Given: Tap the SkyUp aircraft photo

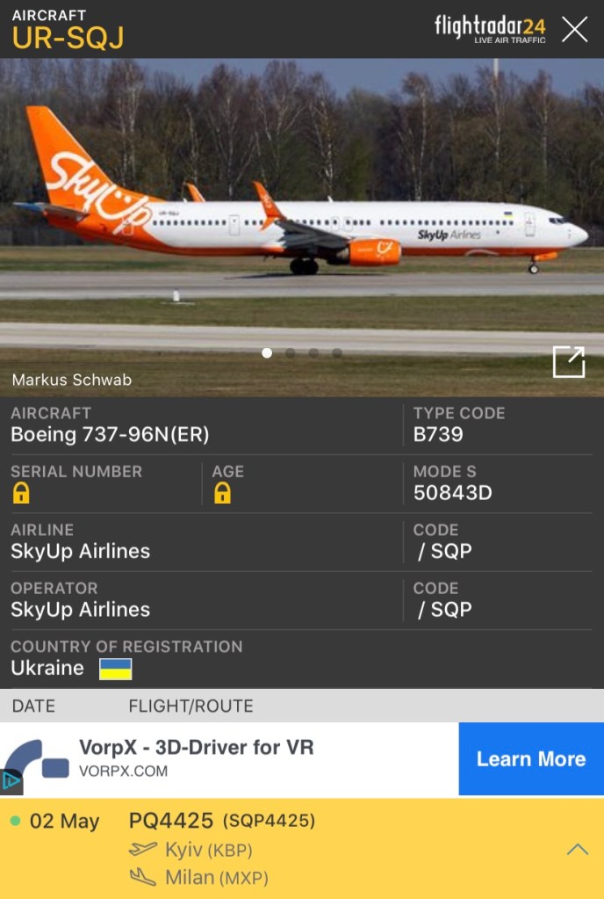Looking at the screenshot, I should 302,227.
